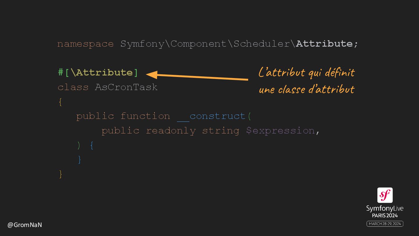
Task: Click the AsCronTask class name
Action: (x=126, y=87)
